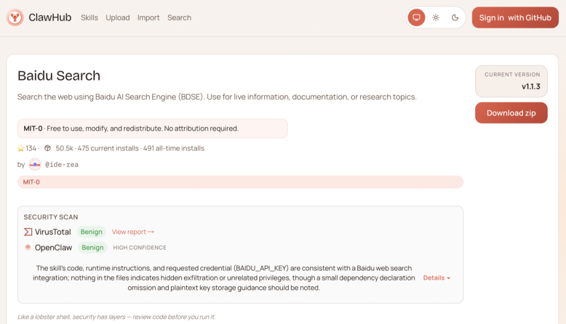Click the VirusTotal logo icon
This screenshot has height=324, width=566.
28,232
